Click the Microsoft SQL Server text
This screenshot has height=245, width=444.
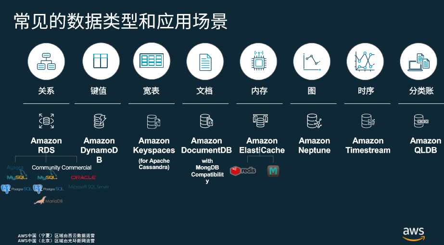coord(89,187)
